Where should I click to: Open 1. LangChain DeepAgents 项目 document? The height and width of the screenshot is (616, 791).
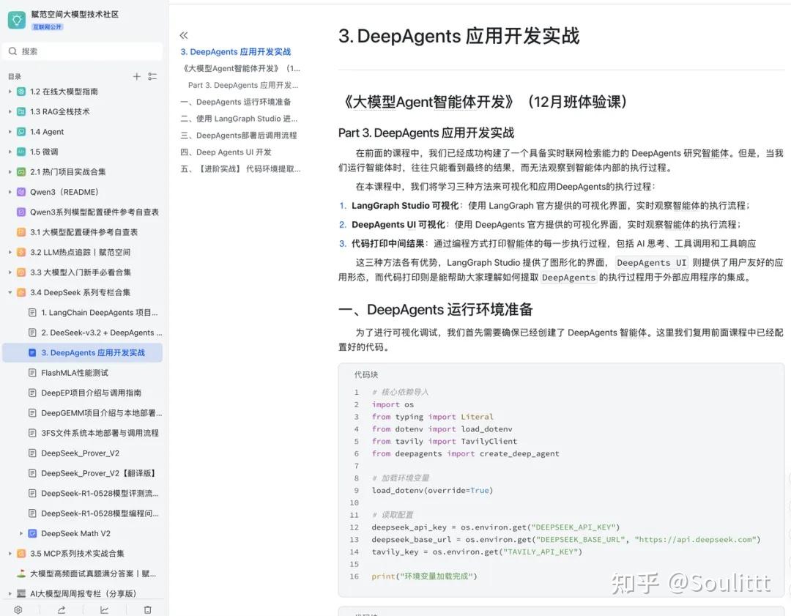tap(100, 312)
